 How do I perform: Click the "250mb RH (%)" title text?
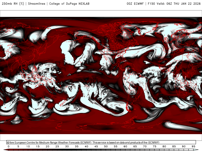[x=13, y=4]
